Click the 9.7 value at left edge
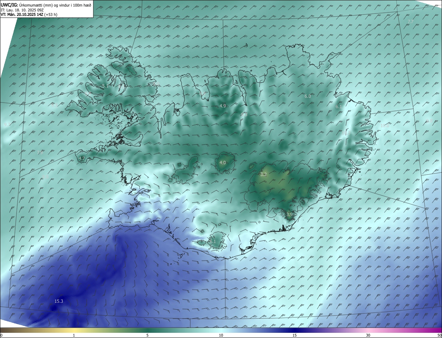This screenshot has height=338, width=442. [7, 124]
